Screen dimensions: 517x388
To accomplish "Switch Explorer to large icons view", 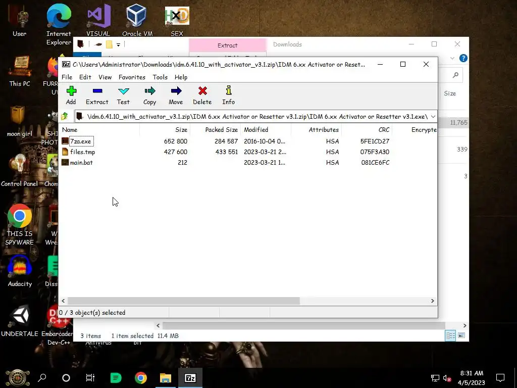I will 461,335.
